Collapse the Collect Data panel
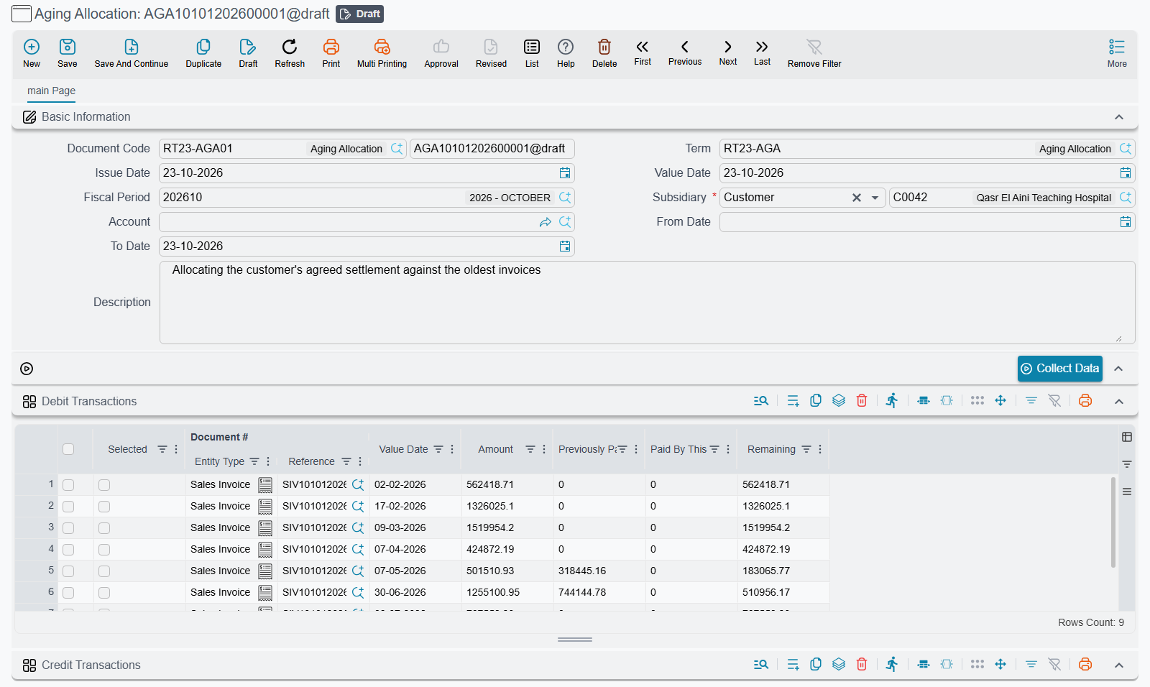 tap(1118, 369)
